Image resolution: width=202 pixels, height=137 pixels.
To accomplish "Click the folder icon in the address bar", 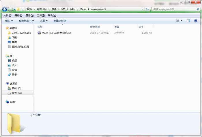I will pyautogui.click(x=18, y=9).
